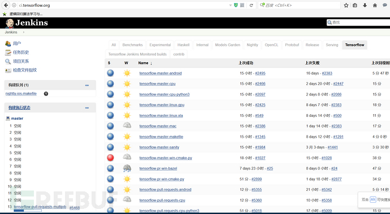Open tensorflow-master-makefile job link
Image resolution: width=390 pixels, height=214 pixels.
pos(161,137)
